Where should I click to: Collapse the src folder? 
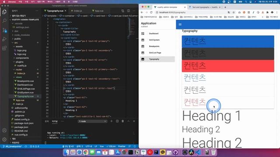tap(16, 43)
